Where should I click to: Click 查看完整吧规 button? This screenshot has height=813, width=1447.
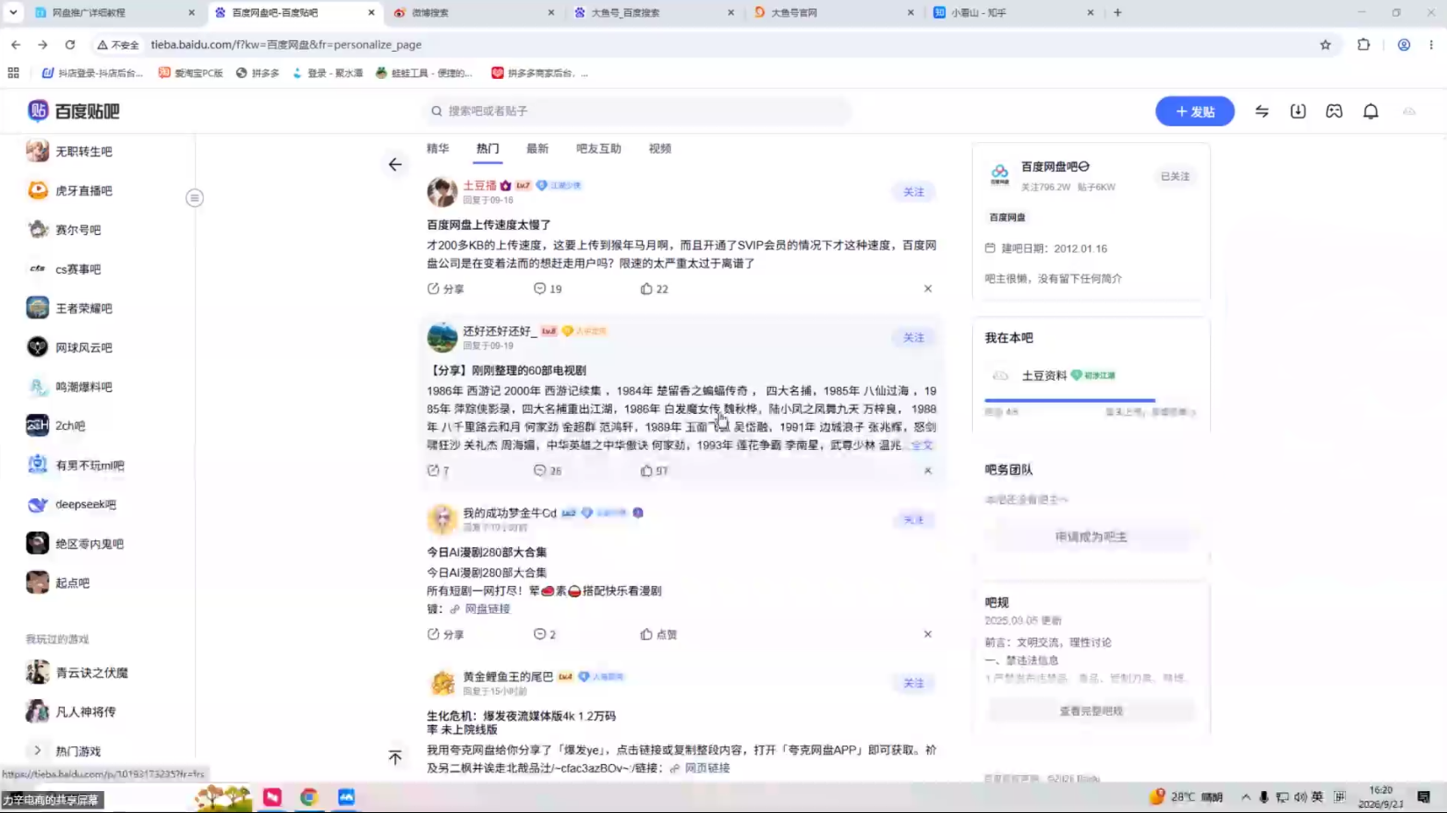[x=1091, y=711]
